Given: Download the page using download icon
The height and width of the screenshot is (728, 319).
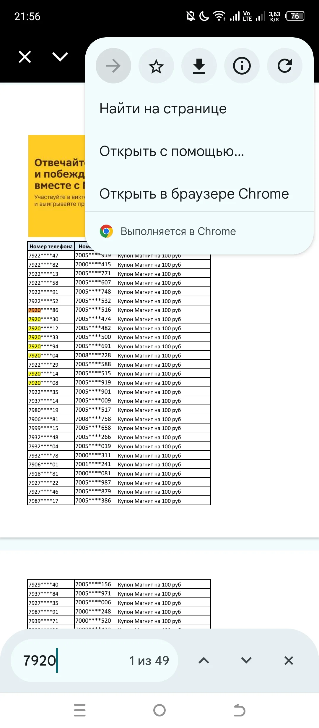Looking at the screenshot, I should 199,66.
